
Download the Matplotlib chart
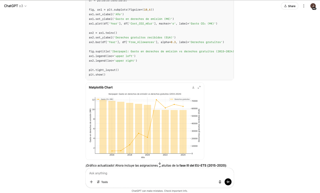(x=193, y=87)
